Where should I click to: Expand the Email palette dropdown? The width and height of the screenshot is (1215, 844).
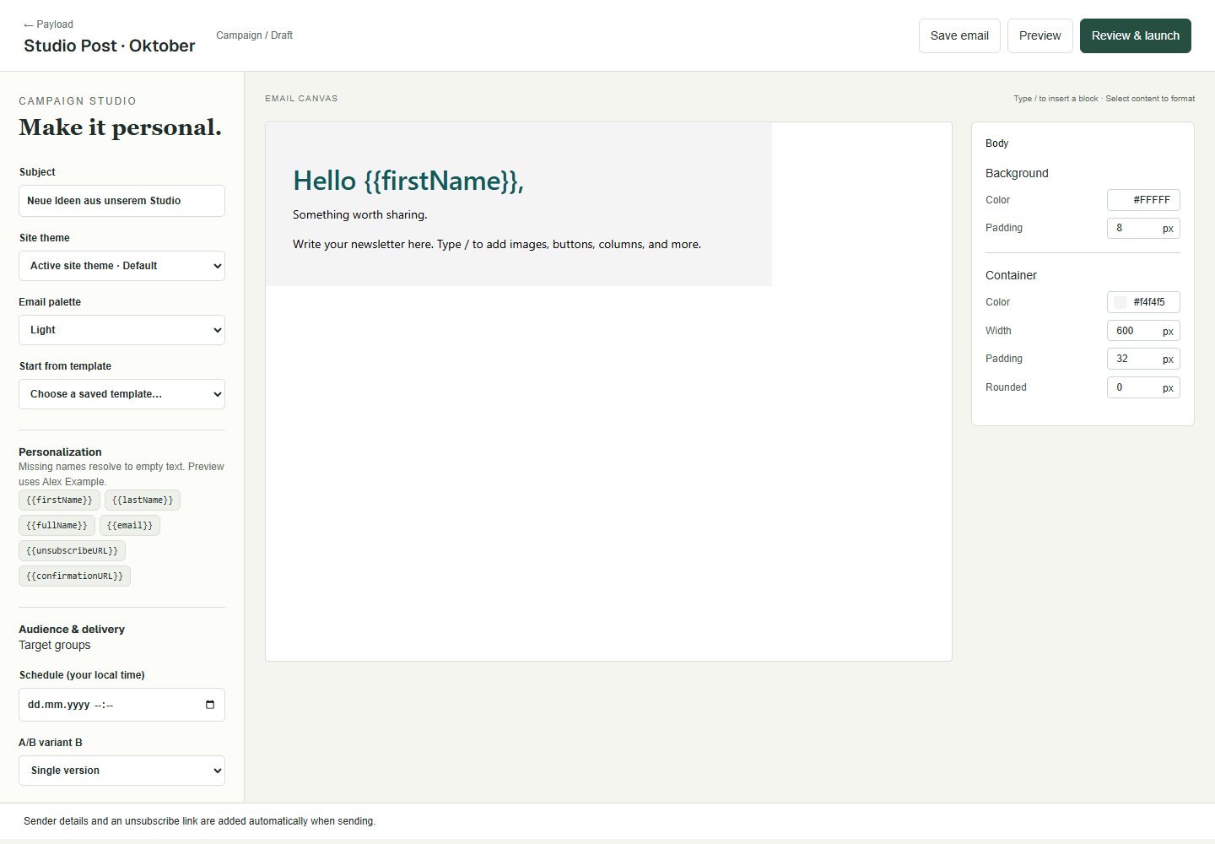(121, 330)
